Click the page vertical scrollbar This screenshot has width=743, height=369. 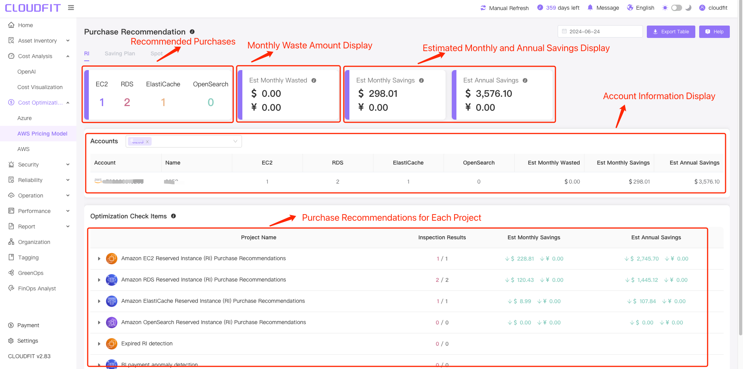point(741,168)
